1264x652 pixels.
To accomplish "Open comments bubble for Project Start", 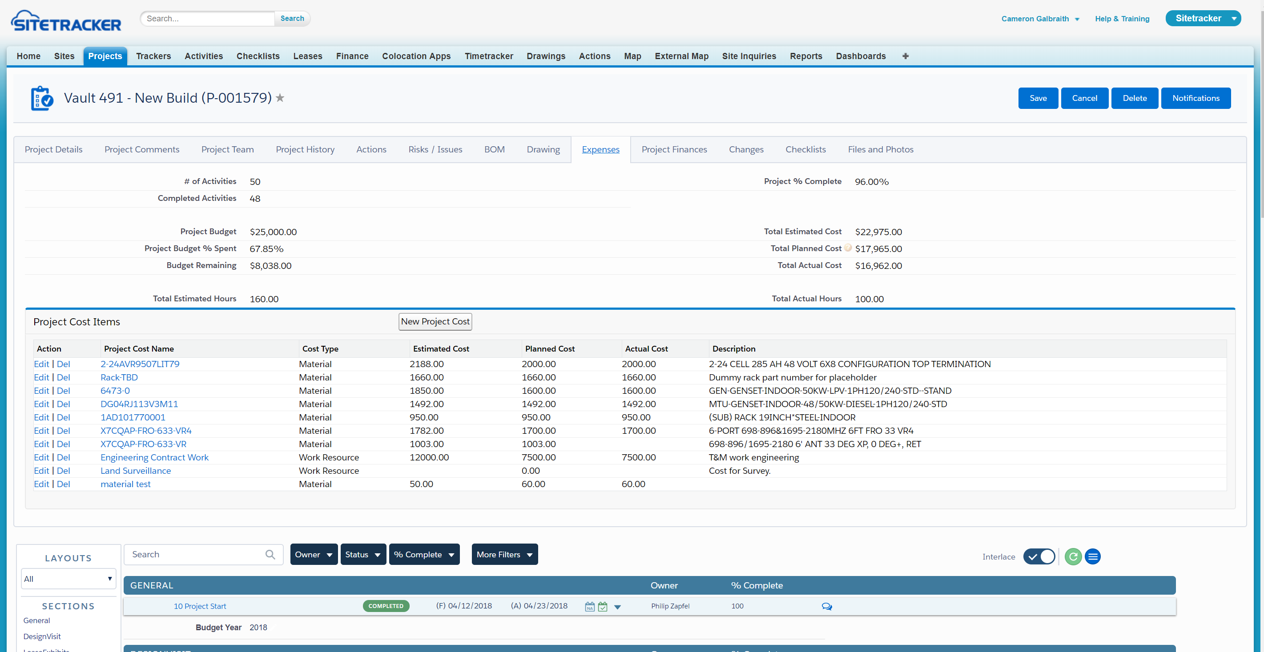I will [x=826, y=606].
